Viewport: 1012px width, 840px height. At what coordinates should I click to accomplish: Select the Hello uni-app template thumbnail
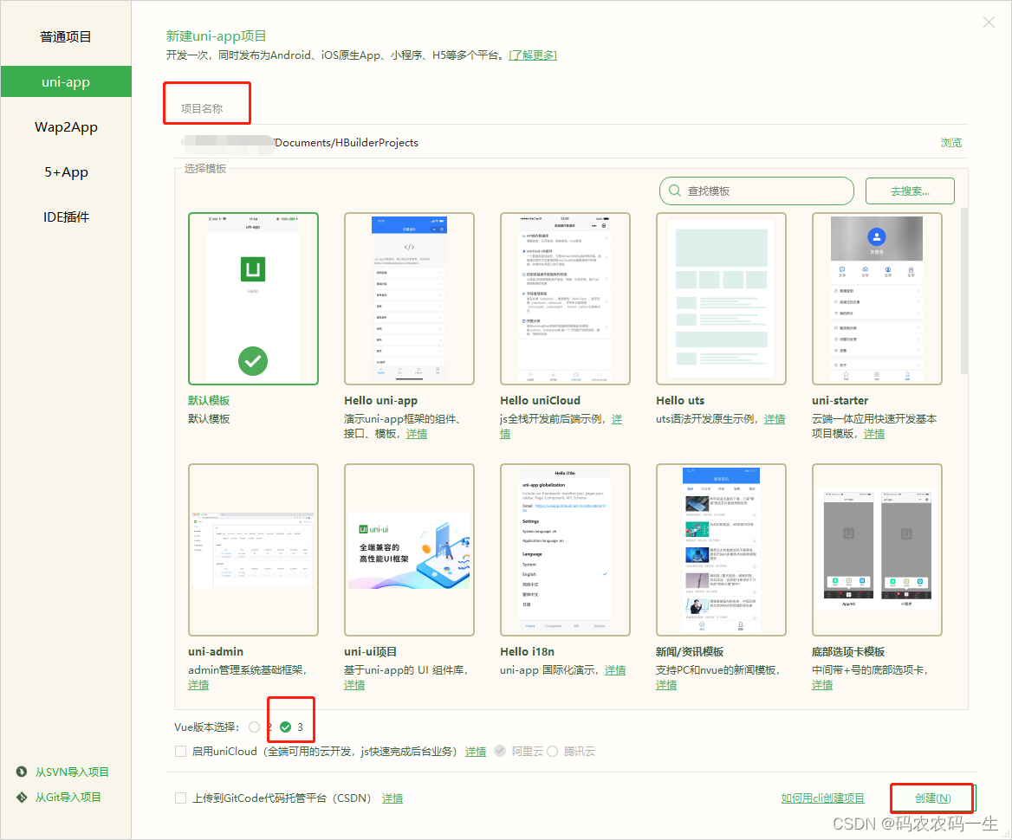(x=409, y=299)
